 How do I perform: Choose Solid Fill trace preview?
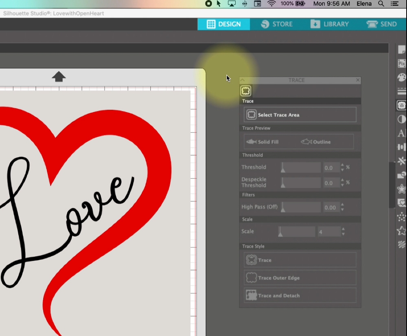coord(262,142)
